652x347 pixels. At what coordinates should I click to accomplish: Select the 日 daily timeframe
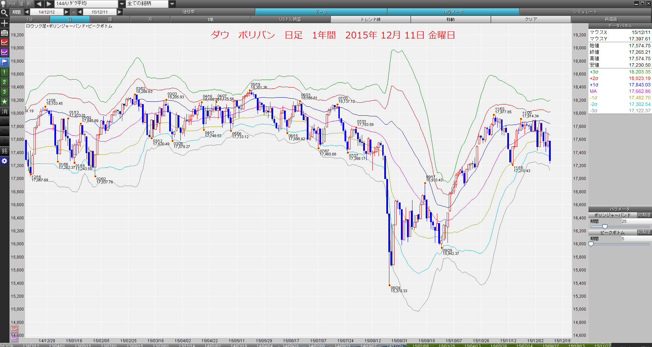[70, 19]
